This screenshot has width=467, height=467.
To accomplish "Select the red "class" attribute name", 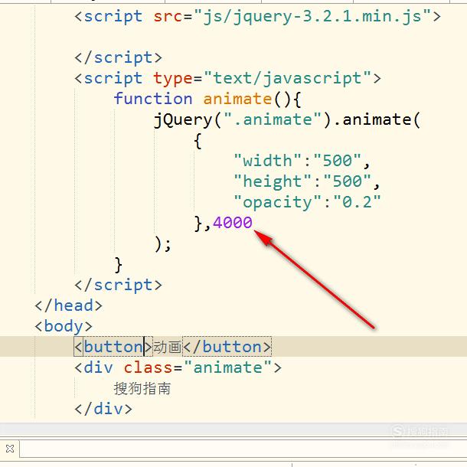I will (x=148, y=367).
